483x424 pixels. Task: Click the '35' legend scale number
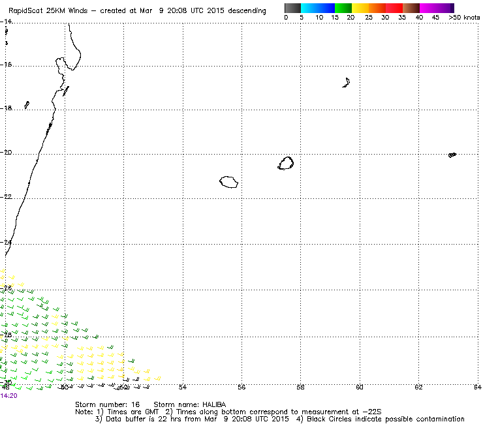(x=402, y=18)
